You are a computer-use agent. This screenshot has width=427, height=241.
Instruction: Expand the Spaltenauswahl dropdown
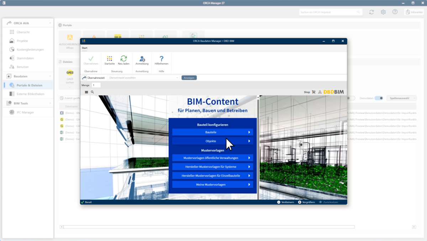pyautogui.click(x=402, y=98)
